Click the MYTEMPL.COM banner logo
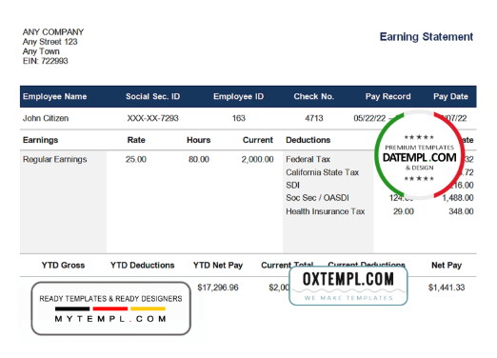497x358 pixels. (x=110, y=308)
